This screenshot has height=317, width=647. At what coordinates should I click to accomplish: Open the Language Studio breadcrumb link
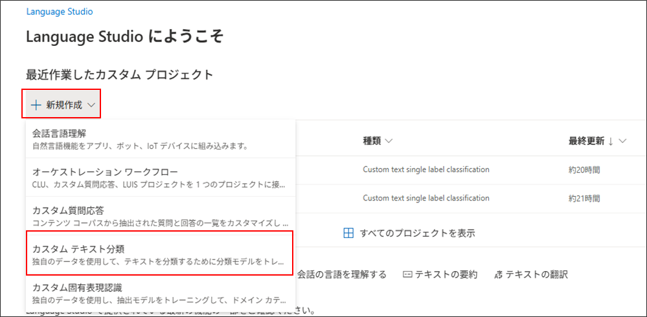pos(60,12)
